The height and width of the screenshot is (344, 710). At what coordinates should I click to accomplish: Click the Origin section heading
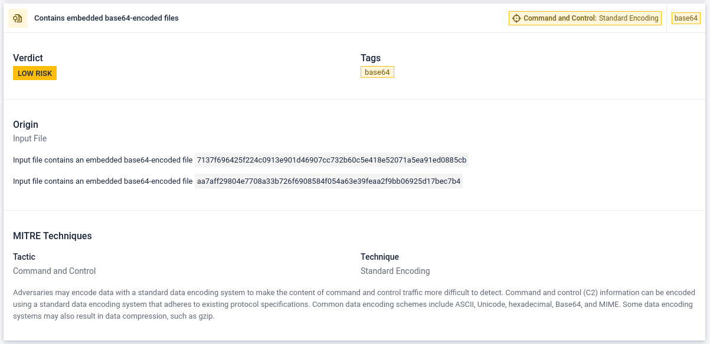pyautogui.click(x=25, y=124)
